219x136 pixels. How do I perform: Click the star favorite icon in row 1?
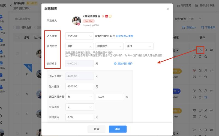pos(206,57)
